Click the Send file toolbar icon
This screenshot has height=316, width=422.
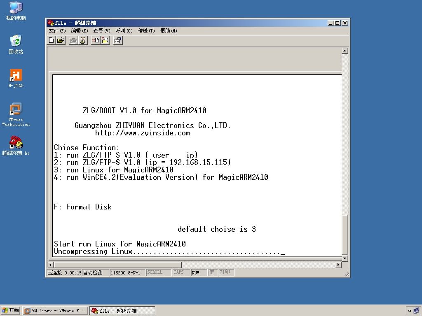(96, 41)
